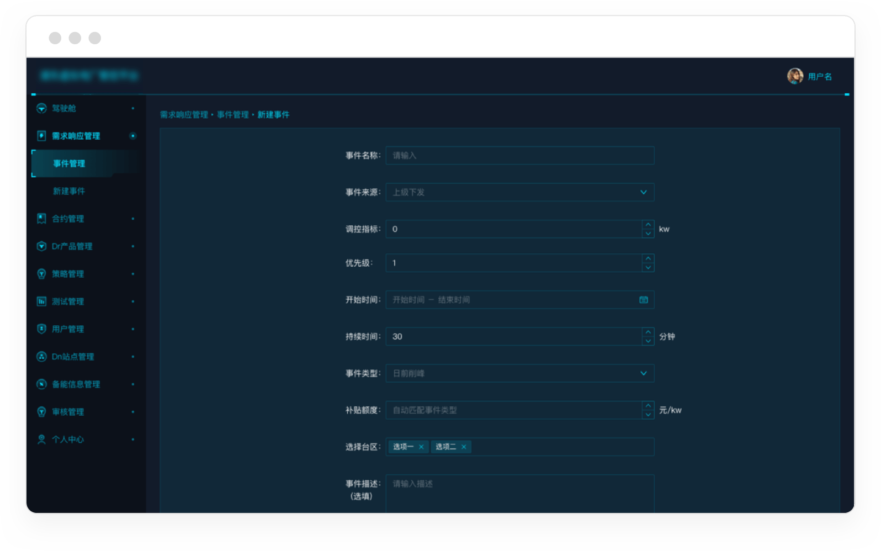881x551 pixels.
Task: Decrease the 优先级 value
Action: coord(648,267)
